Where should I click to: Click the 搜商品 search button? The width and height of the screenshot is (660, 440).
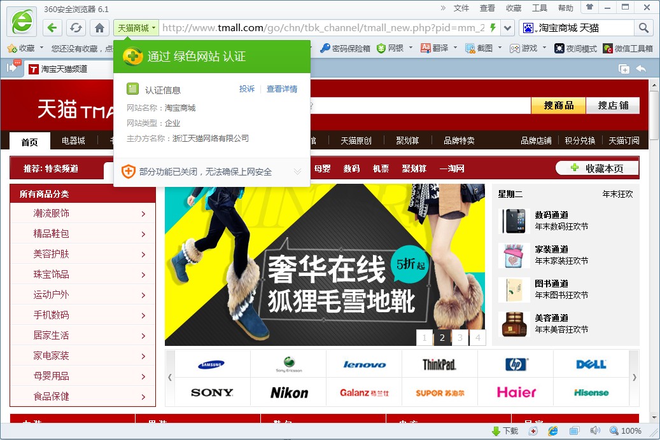point(559,106)
